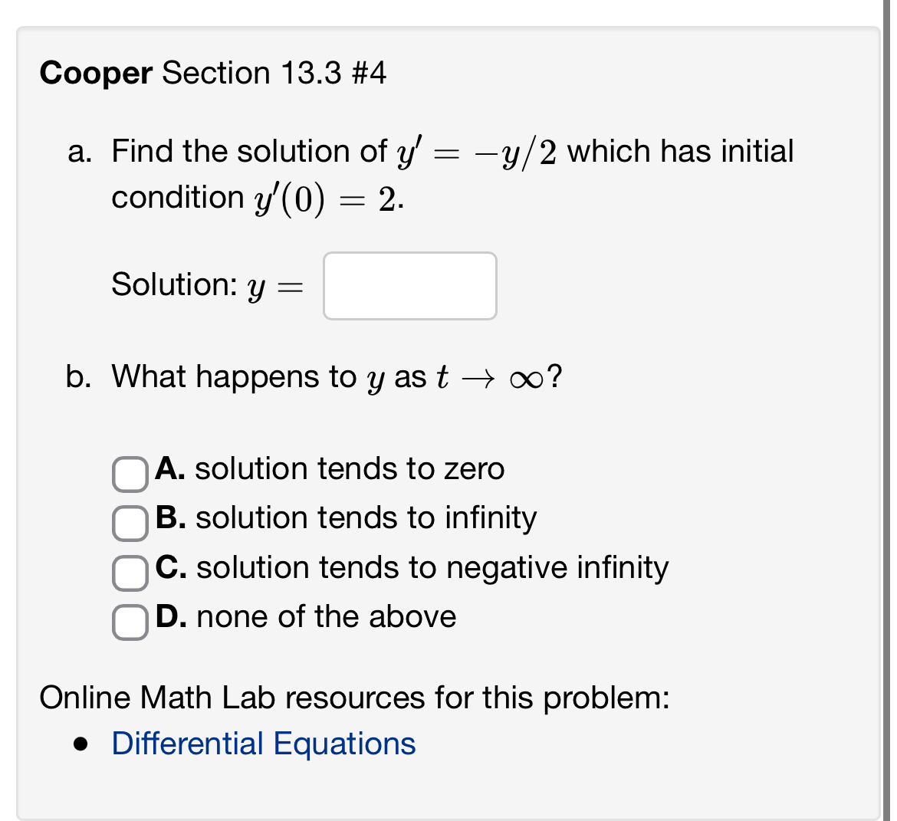Viewport: 897px width, 821px height.
Task: Click the option D label text
Action: pyautogui.click(x=305, y=616)
